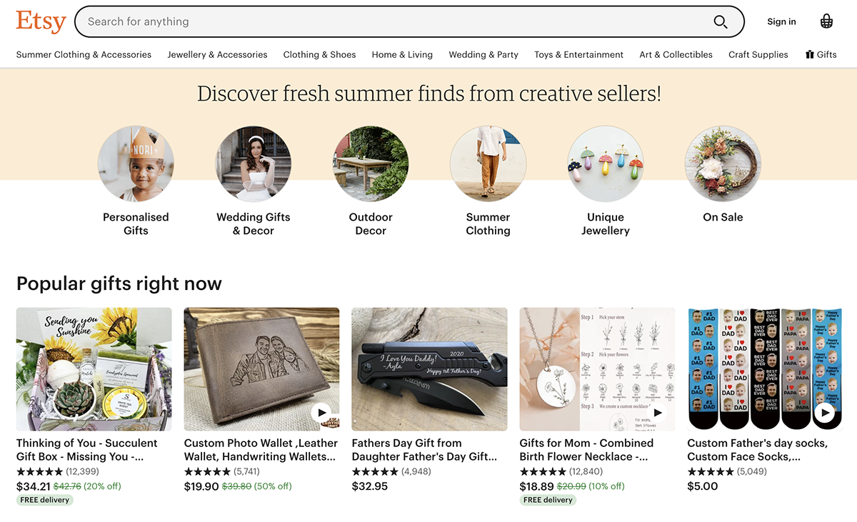Click the Etsy logo

point(41,21)
